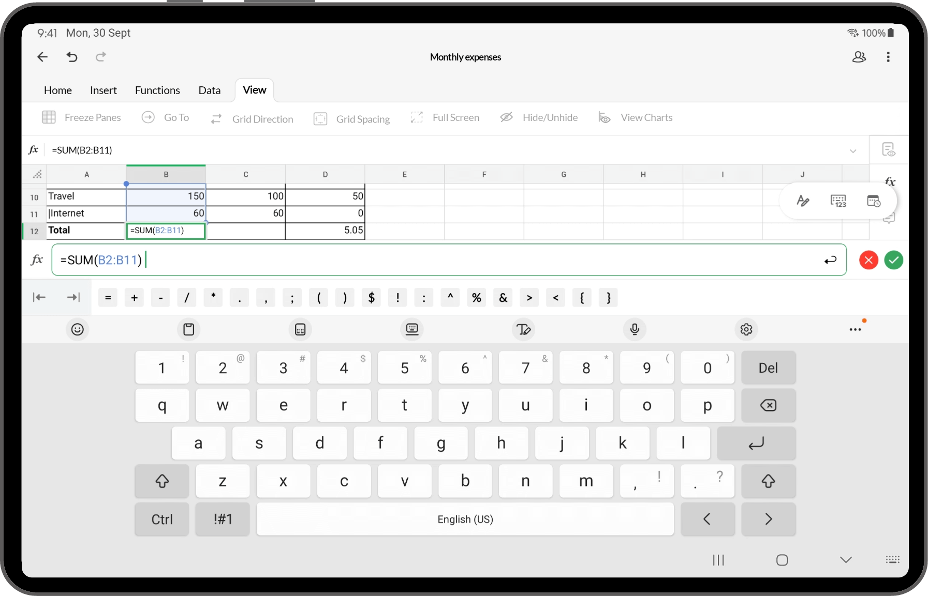Tap the undo arrow icon
The image size is (928, 596).
(72, 57)
